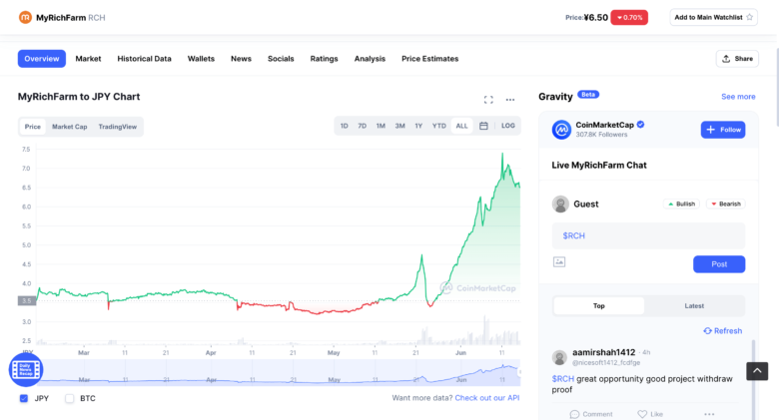Click the back-to-top arrow button
The image size is (779, 420).
757,371
